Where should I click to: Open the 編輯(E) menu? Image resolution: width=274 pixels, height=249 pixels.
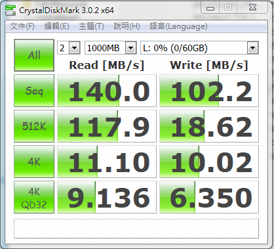57,26
